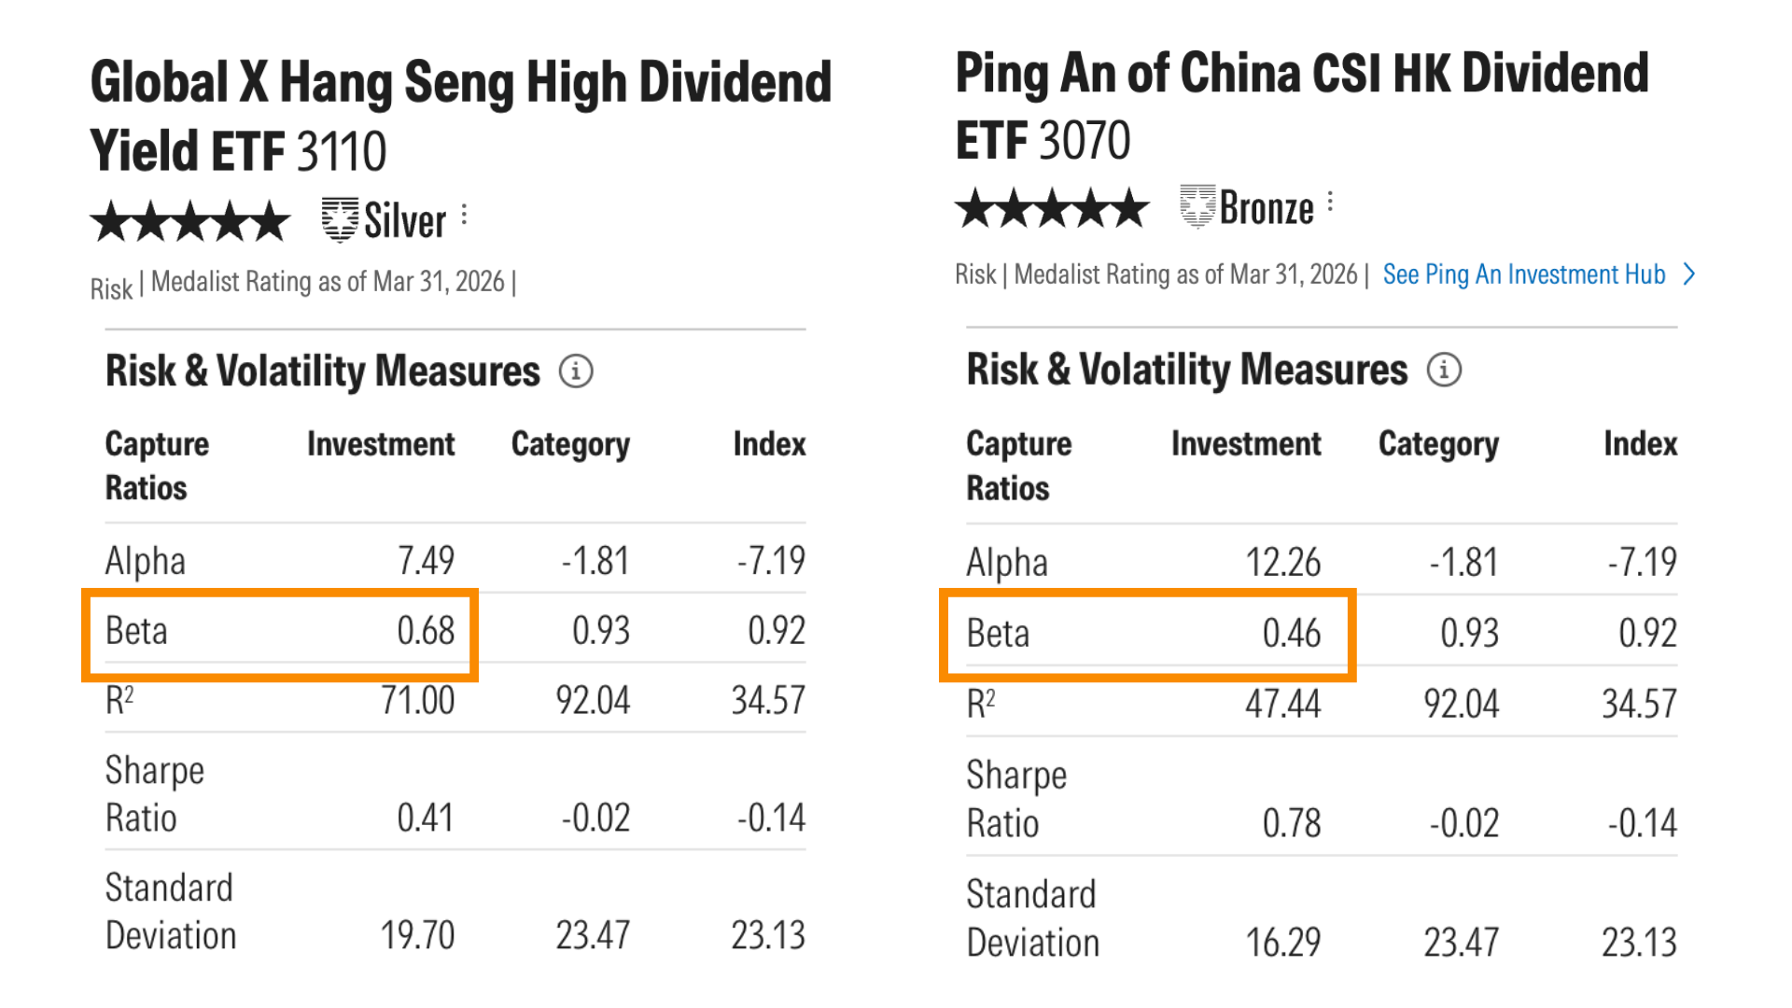The width and height of the screenshot is (1792, 1008).
Task: Click the five-star rating of Ping An ETF
Action: point(1052,207)
